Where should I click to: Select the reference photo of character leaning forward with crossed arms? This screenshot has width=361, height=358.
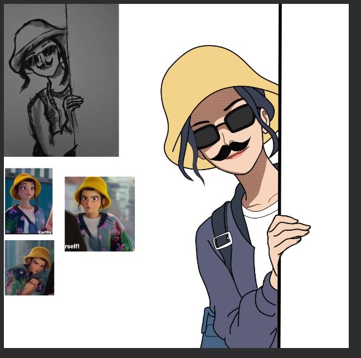tap(30, 268)
